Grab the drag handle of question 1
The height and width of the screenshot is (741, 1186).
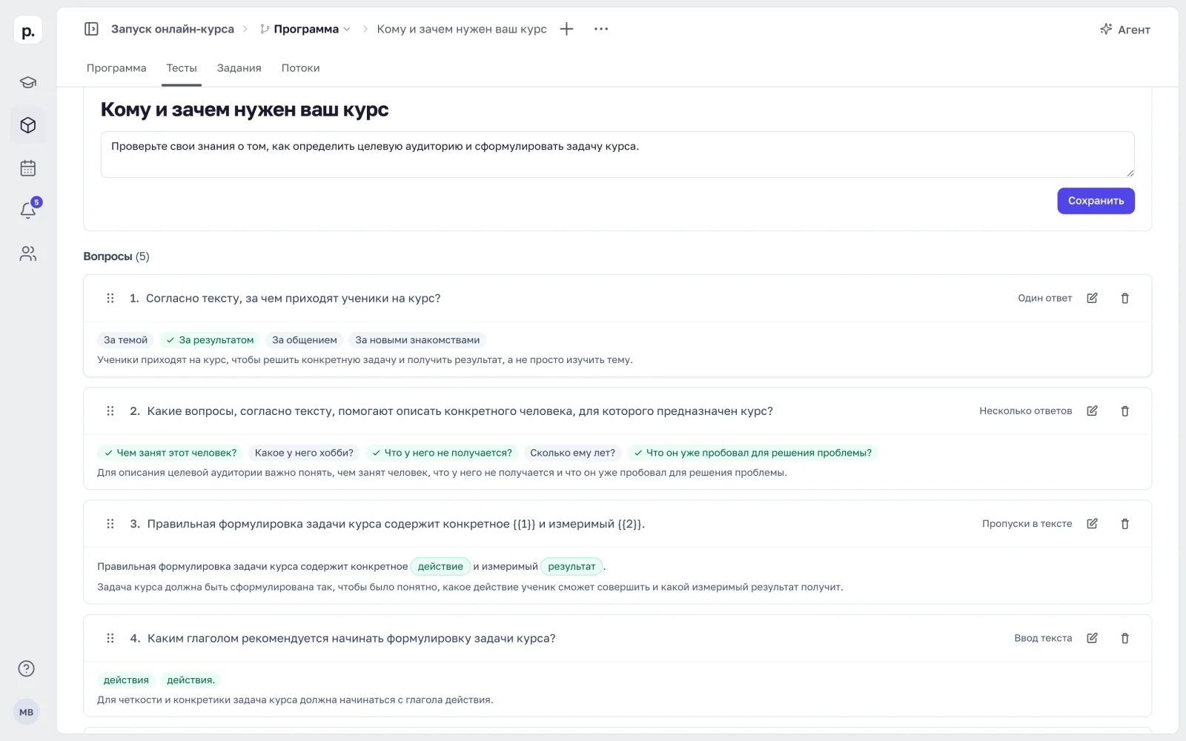[x=110, y=298]
